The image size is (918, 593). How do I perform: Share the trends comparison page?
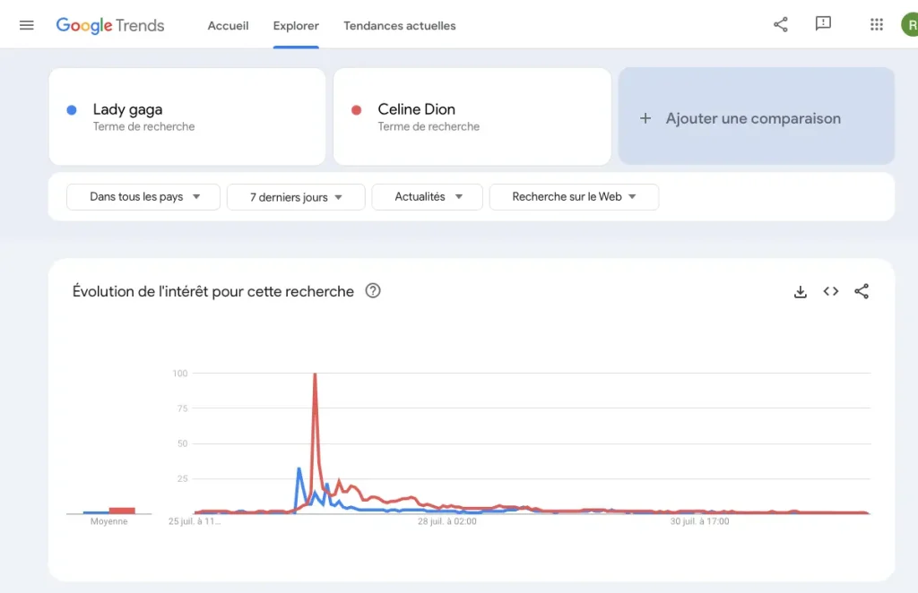coord(779,24)
